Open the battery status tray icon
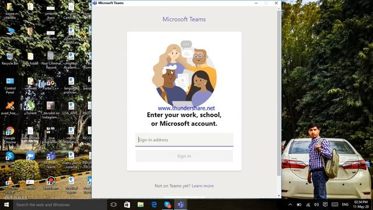 pos(299,205)
